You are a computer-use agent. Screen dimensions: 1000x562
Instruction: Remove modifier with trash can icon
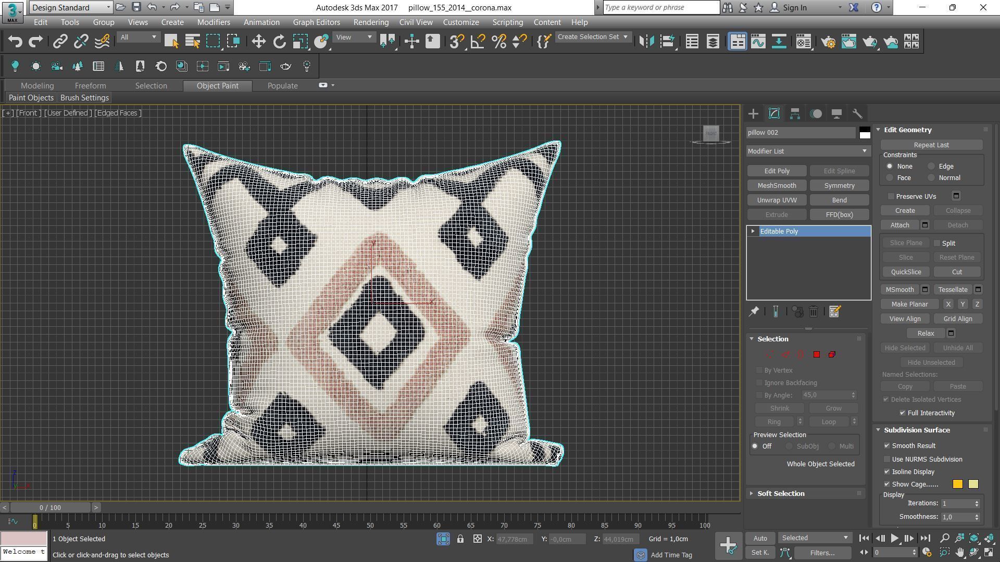point(814,312)
